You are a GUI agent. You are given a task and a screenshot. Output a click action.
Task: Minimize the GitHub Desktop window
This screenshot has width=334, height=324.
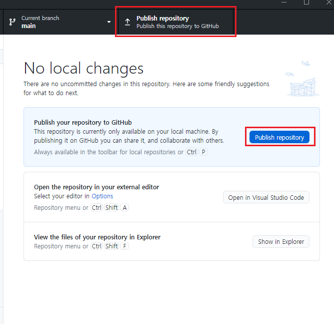283,2
